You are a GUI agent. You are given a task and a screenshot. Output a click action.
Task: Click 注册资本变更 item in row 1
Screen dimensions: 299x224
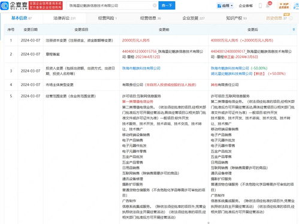pos(79,41)
